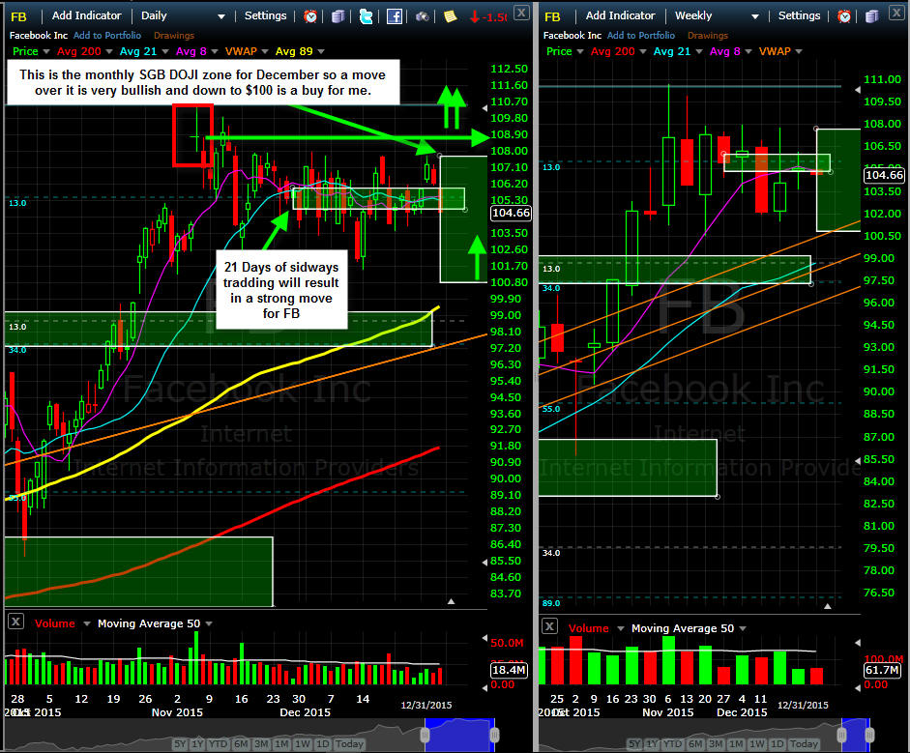Image resolution: width=910 pixels, height=753 pixels.
Task: Select 1W range in Daily chart
Action: (303, 743)
